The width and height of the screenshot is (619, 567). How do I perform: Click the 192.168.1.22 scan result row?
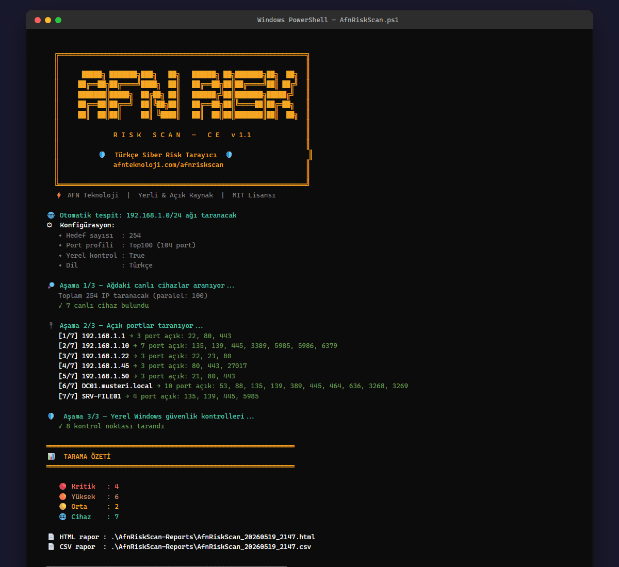coord(145,356)
